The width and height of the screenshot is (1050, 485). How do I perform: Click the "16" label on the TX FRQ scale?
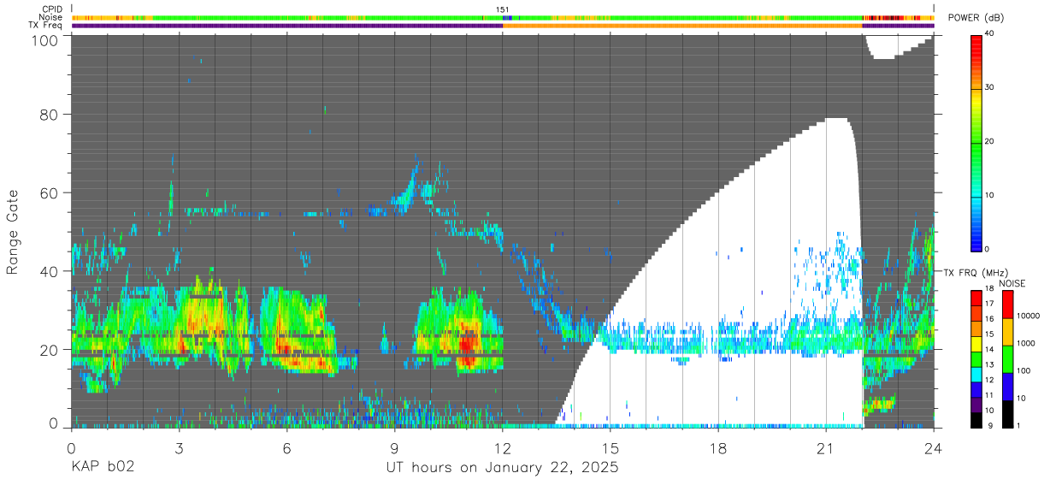[x=990, y=320]
